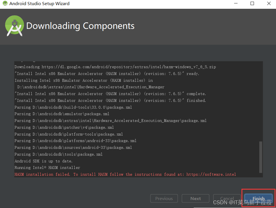Maximize the Setup Wizard window
This screenshot has height=208, width=276.
252,3
